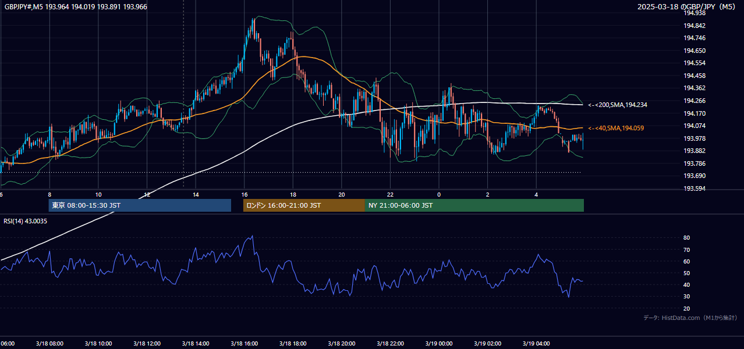Click price level 193.594 on the axis
Viewport: 744px width, 349px height.
(694, 188)
